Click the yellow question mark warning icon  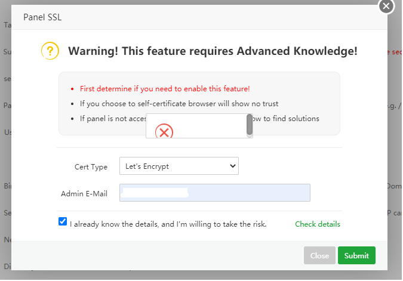[x=50, y=51]
